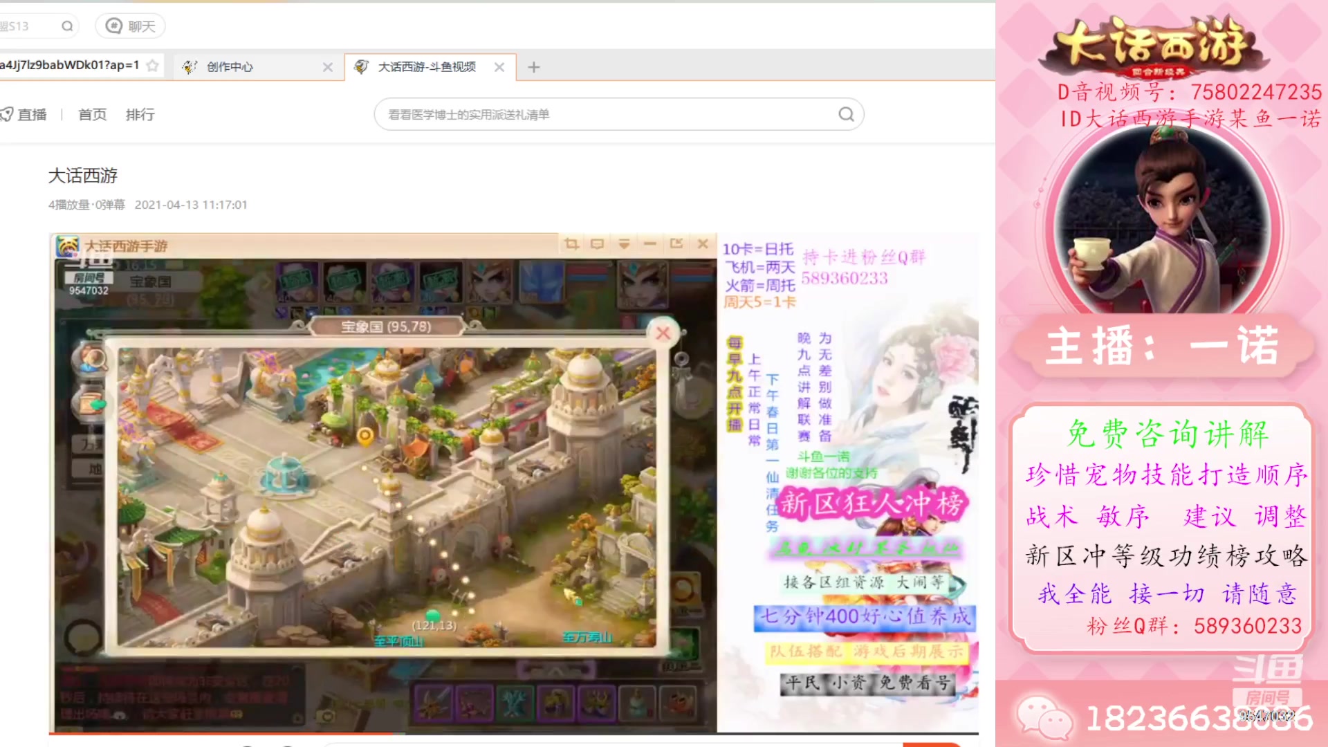The image size is (1328, 747).
Task: Open 排行 rankings page
Action: point(140,115)
